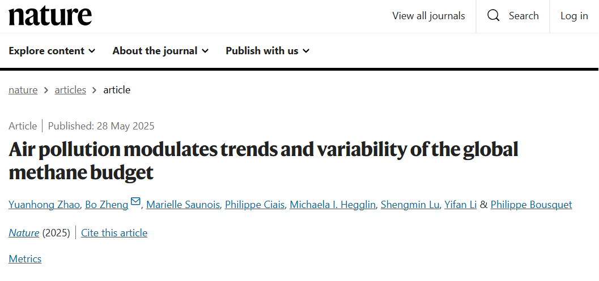Image resolution: width=599 pixels, height=281 pixels.
Task: Click the Nature journal link
Action: [24, 233]
